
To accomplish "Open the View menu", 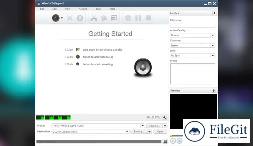I will [67, 9].
